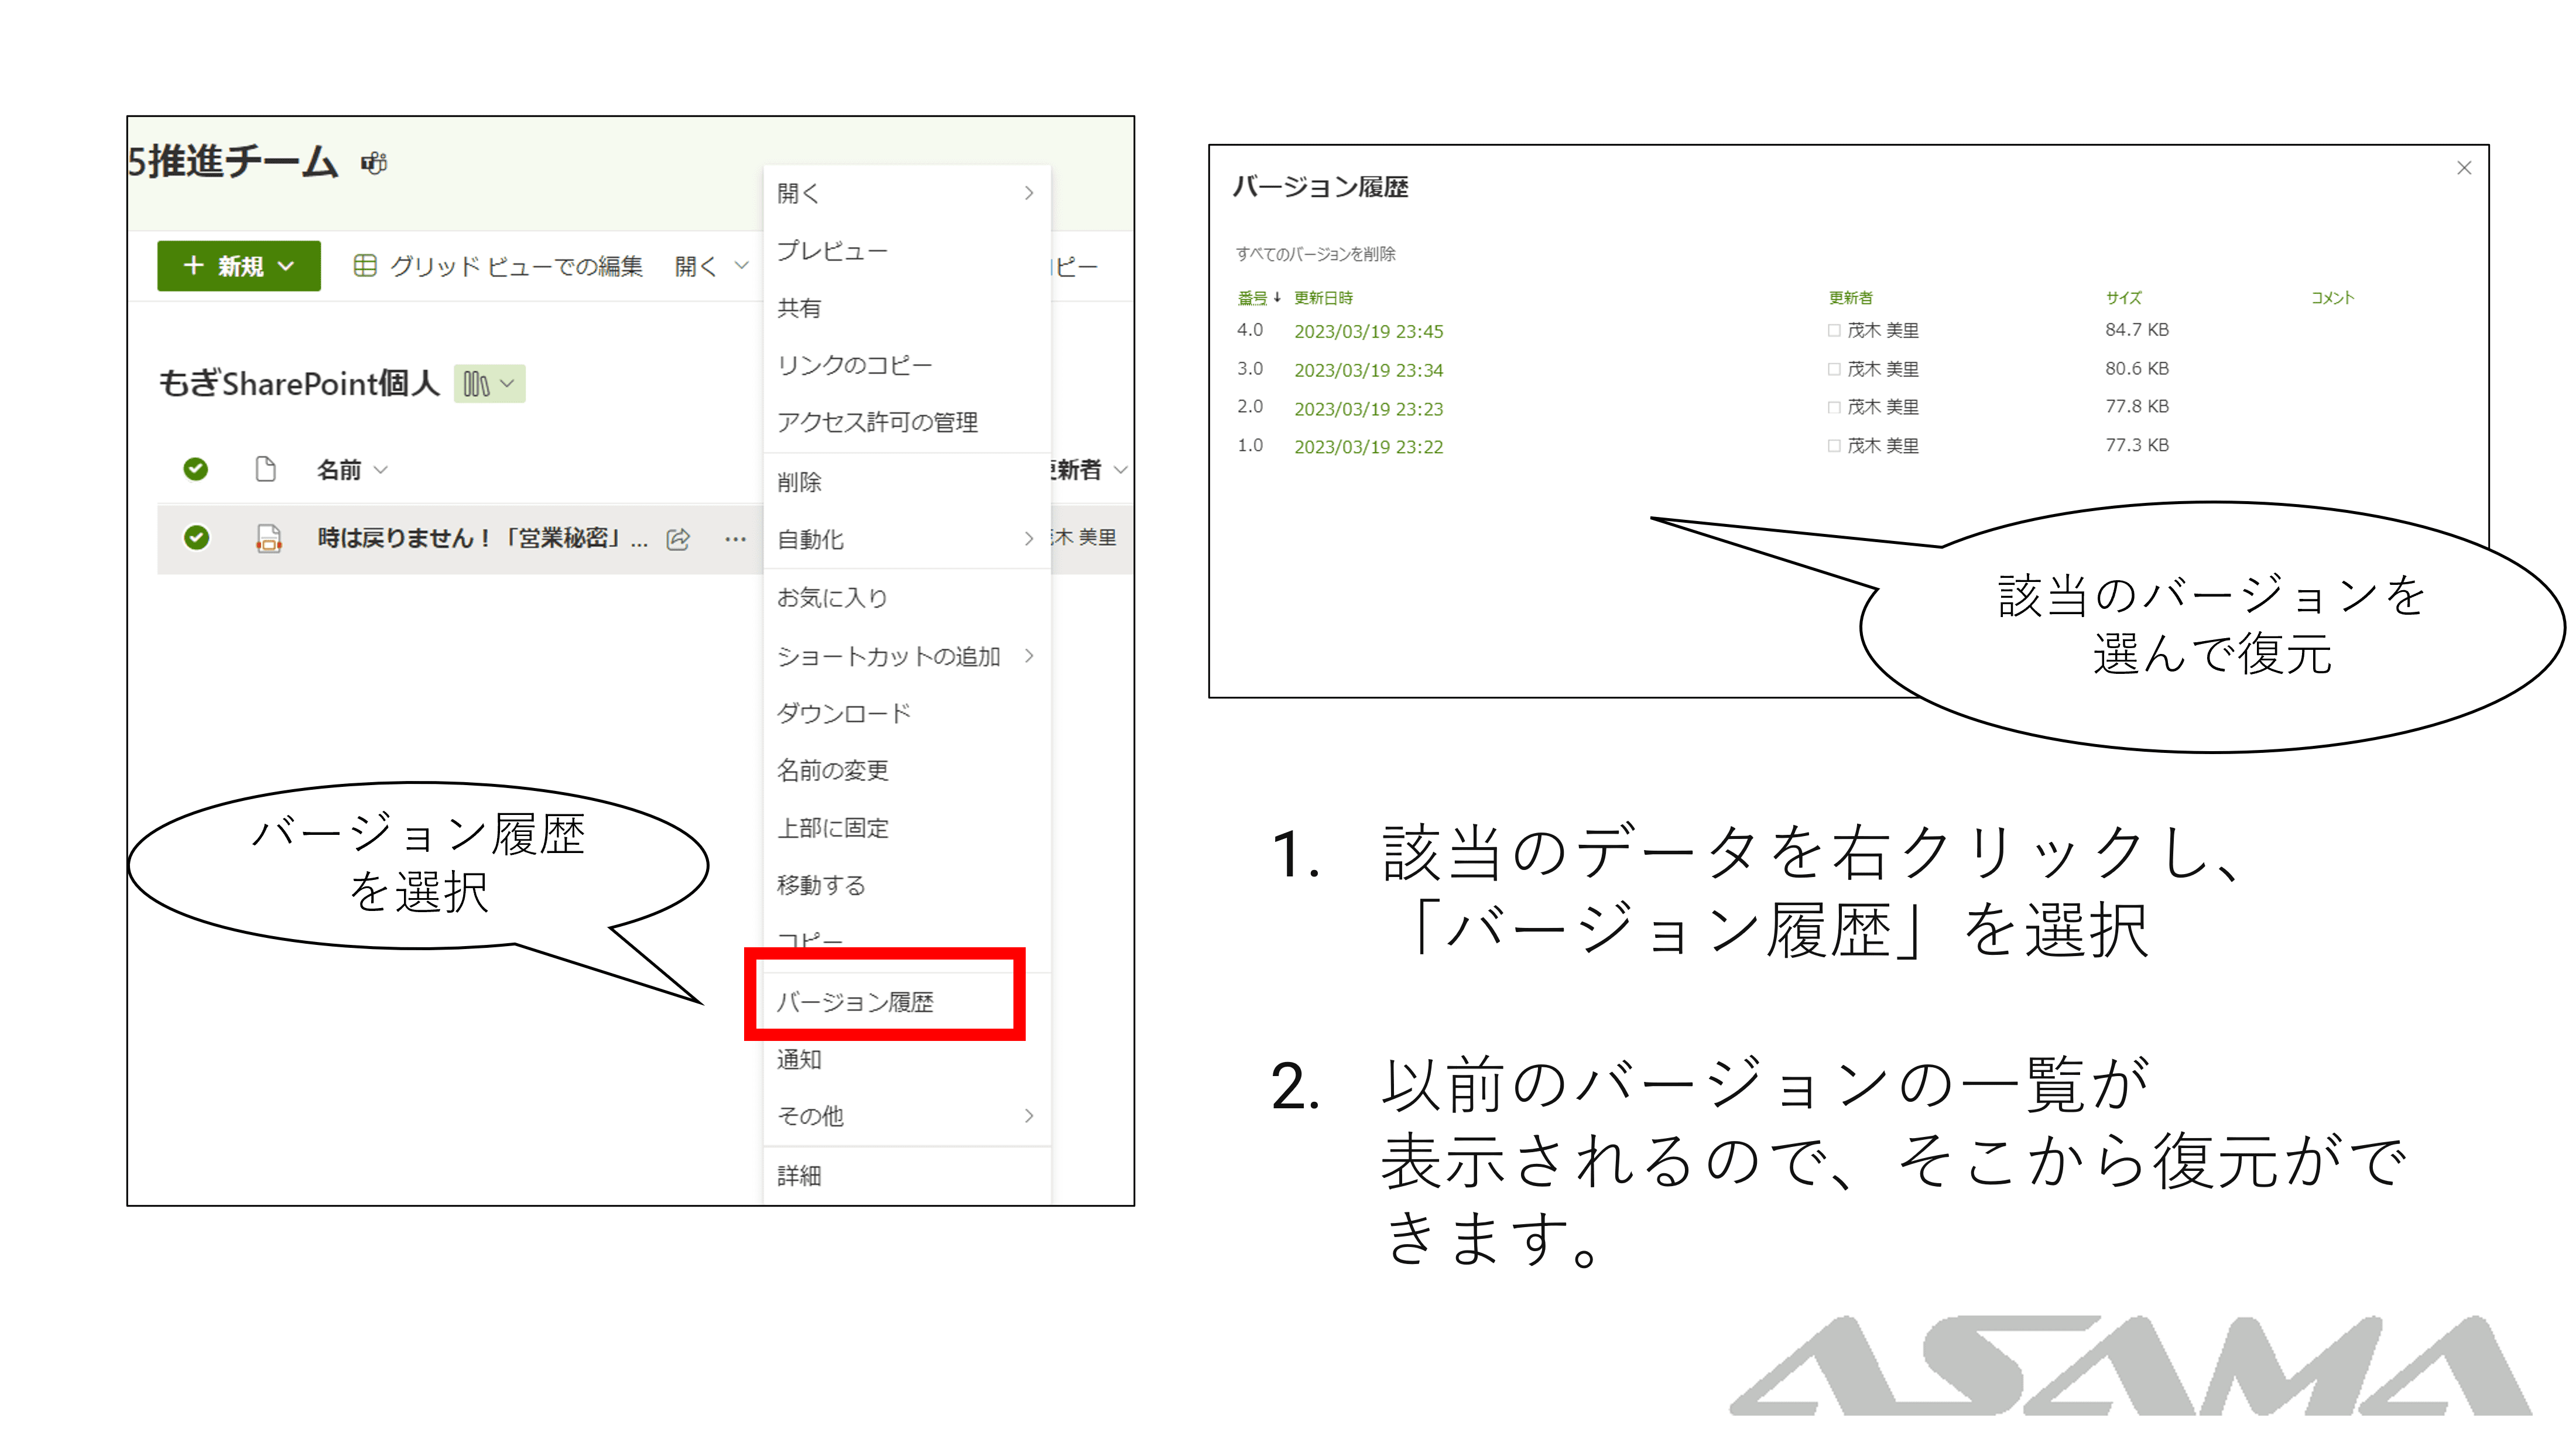Click the file type column header icon
The image size is (2576, 1449).
pyautogui.click(x=265, y=469)
